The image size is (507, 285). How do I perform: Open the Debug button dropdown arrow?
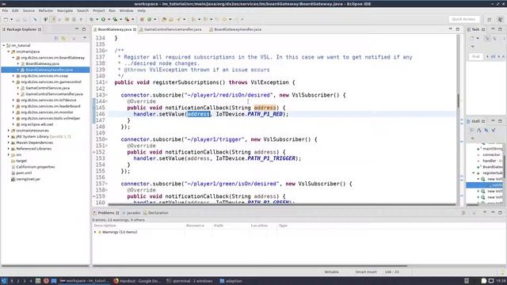[x=97, y=19]
